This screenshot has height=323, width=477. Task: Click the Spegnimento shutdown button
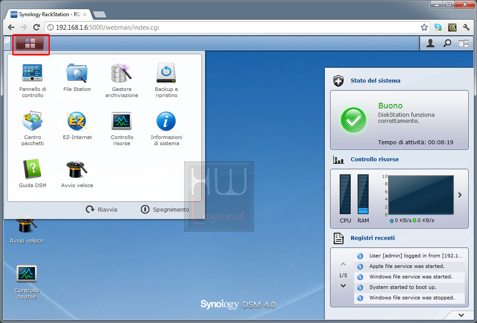(x=165, y=209)
